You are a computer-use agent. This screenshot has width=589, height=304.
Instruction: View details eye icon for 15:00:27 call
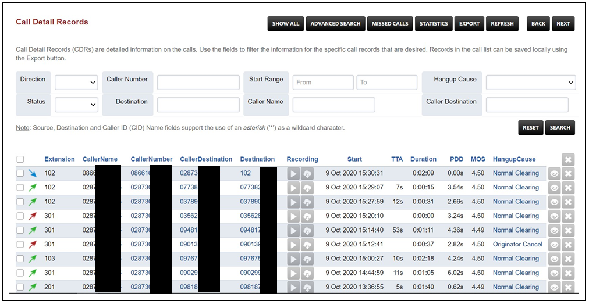pos(554,259)
